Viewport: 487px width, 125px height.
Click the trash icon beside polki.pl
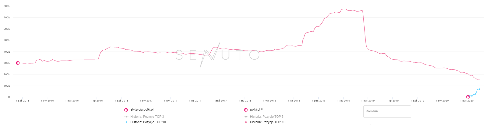(x=261, y=109)
